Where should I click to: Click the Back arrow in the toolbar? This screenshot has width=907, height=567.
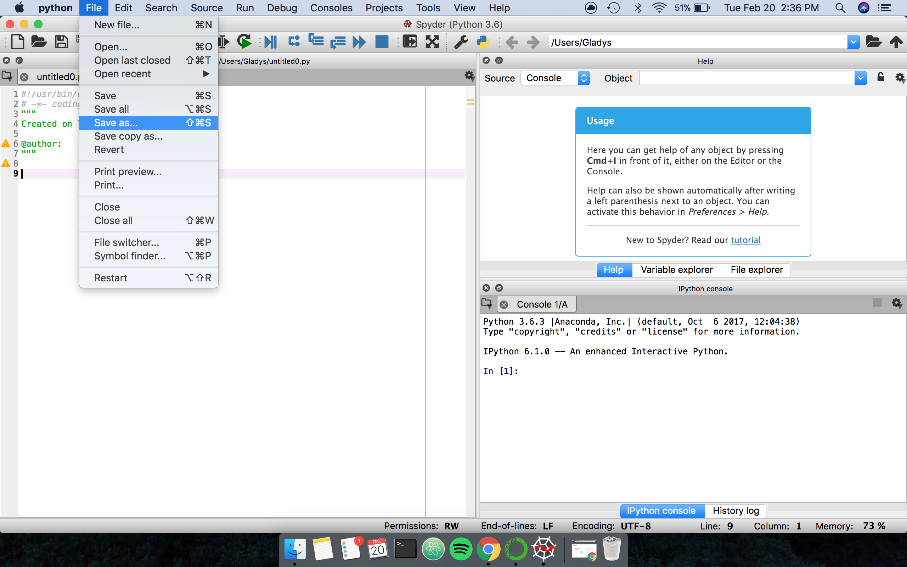click(512, 42)
